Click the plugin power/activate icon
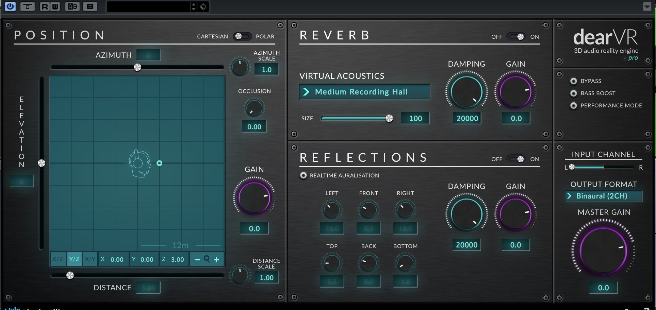 (x=10, y=6)
